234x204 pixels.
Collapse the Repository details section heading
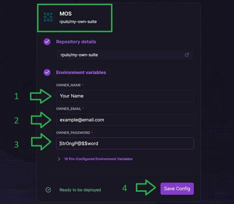click(x=76, y=42)
